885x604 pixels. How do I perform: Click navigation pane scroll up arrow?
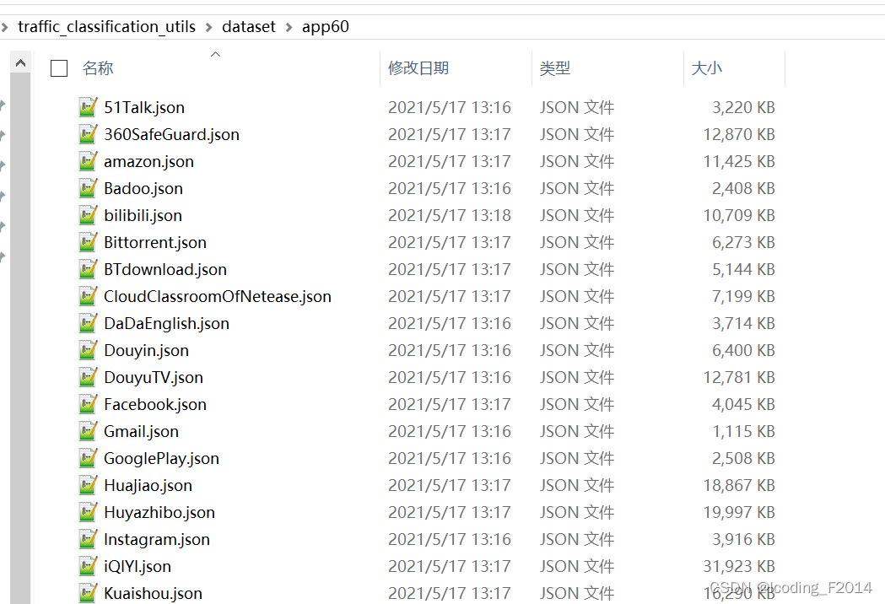click(x=20, y=62)
